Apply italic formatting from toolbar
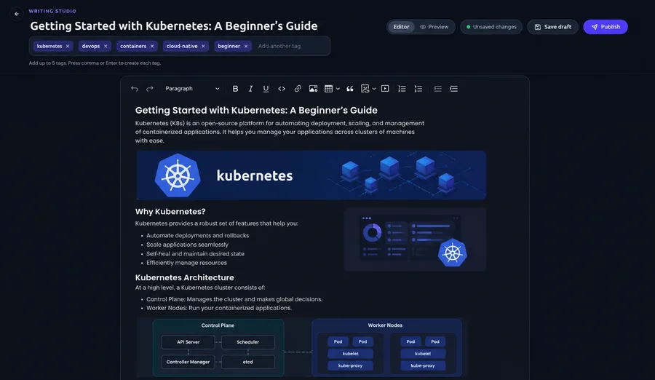The height and width of the screenshot is (380, 655). tap(250, 89)
